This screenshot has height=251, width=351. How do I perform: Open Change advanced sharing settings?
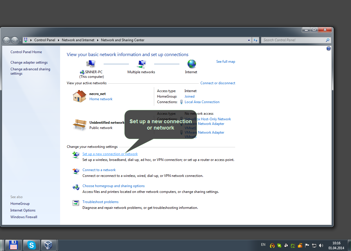click(30, 71)
